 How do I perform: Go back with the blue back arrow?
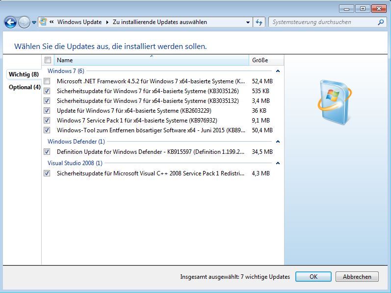coord(10,22)
